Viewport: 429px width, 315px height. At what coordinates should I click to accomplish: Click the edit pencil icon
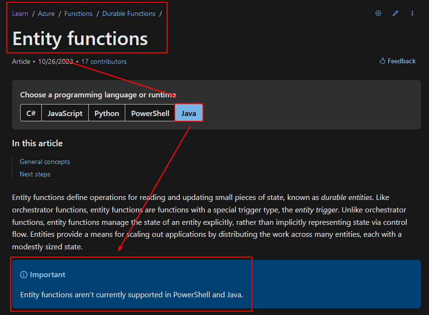(395, 13)
